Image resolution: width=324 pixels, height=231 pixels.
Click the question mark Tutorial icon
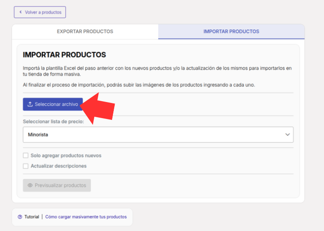click(20, 217)
